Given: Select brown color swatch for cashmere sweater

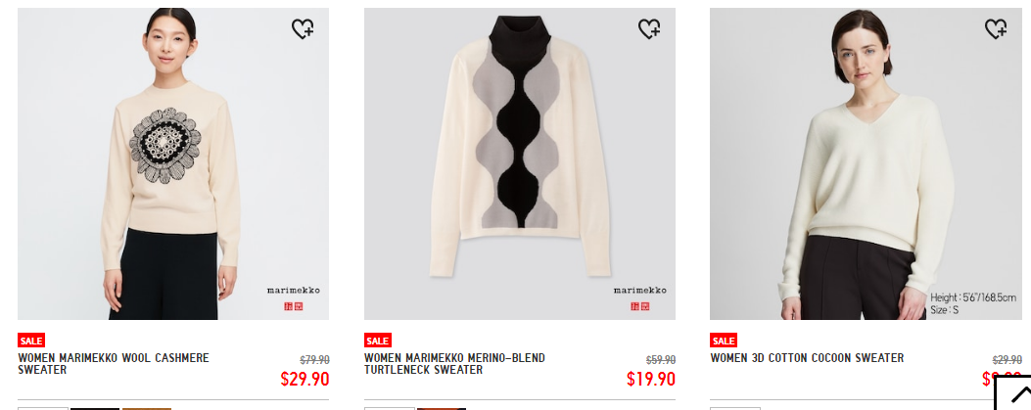Looking at the screenshot, I should click(x=147, y=409).
